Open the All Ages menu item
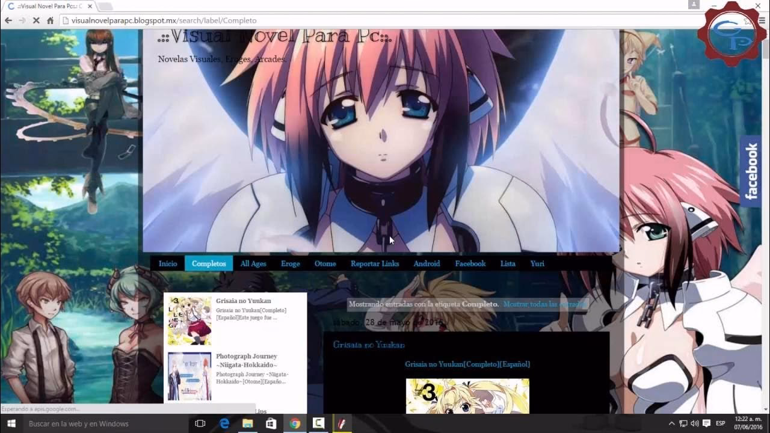Screen dimensions: 770x433 [x=253, y=263]
